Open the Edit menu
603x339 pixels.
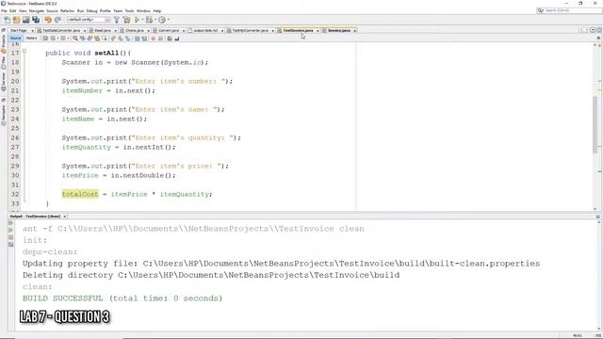pos(12,10)
